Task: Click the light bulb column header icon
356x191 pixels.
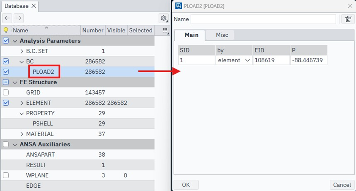Action: [x=6, y=30]
